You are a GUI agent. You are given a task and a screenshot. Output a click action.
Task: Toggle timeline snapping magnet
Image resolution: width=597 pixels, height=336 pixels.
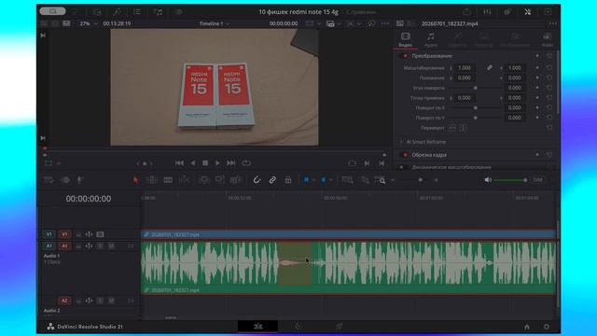[257, 180]
